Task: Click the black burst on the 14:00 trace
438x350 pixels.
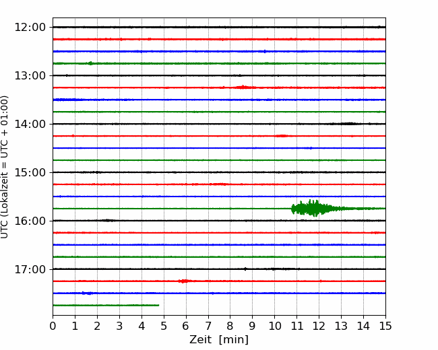Action: pos(348,124)
